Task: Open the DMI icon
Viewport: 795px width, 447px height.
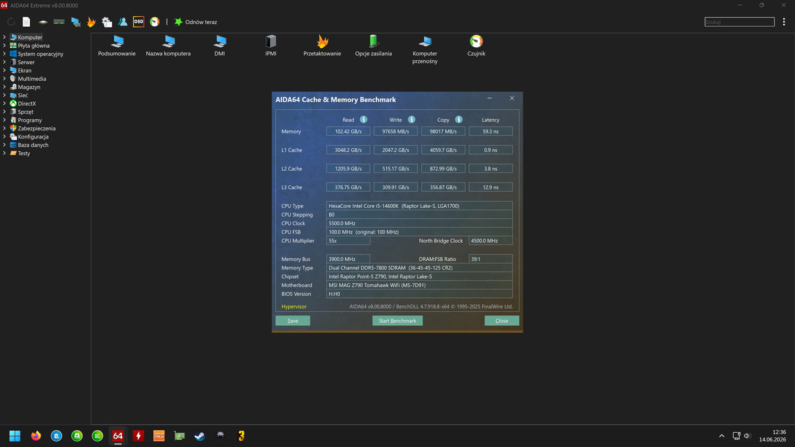Action: 220,46
